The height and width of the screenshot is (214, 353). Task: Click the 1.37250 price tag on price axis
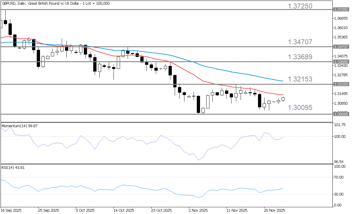coord(341,10)
